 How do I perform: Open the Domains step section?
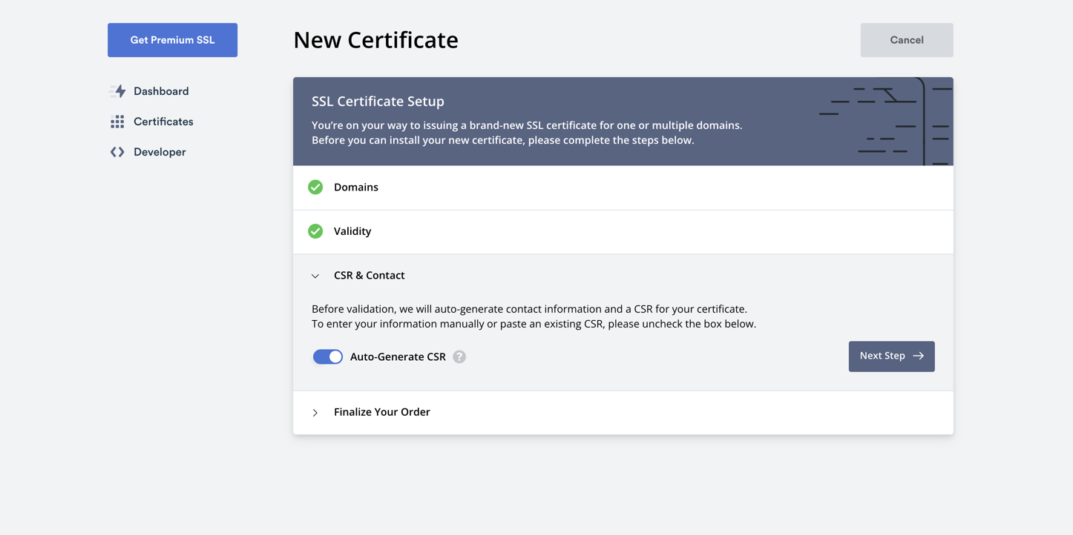[x=356, y=187]
